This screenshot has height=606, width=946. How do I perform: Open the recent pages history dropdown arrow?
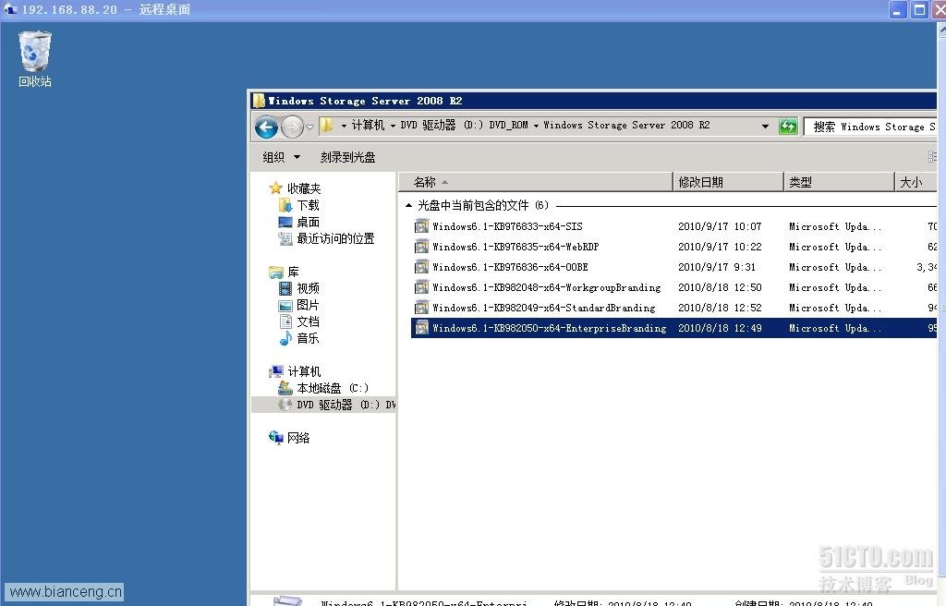(309, 127)
